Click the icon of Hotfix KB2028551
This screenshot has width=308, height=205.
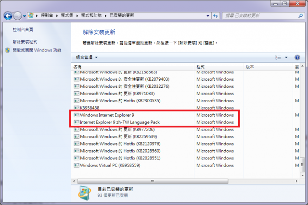[x=77, y=158]
